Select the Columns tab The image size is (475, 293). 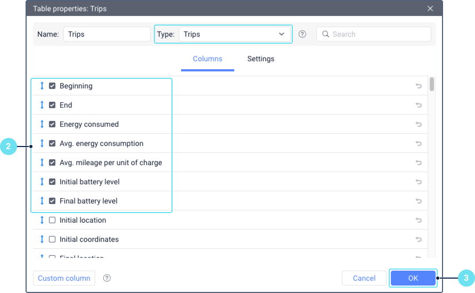click(208, 59)
